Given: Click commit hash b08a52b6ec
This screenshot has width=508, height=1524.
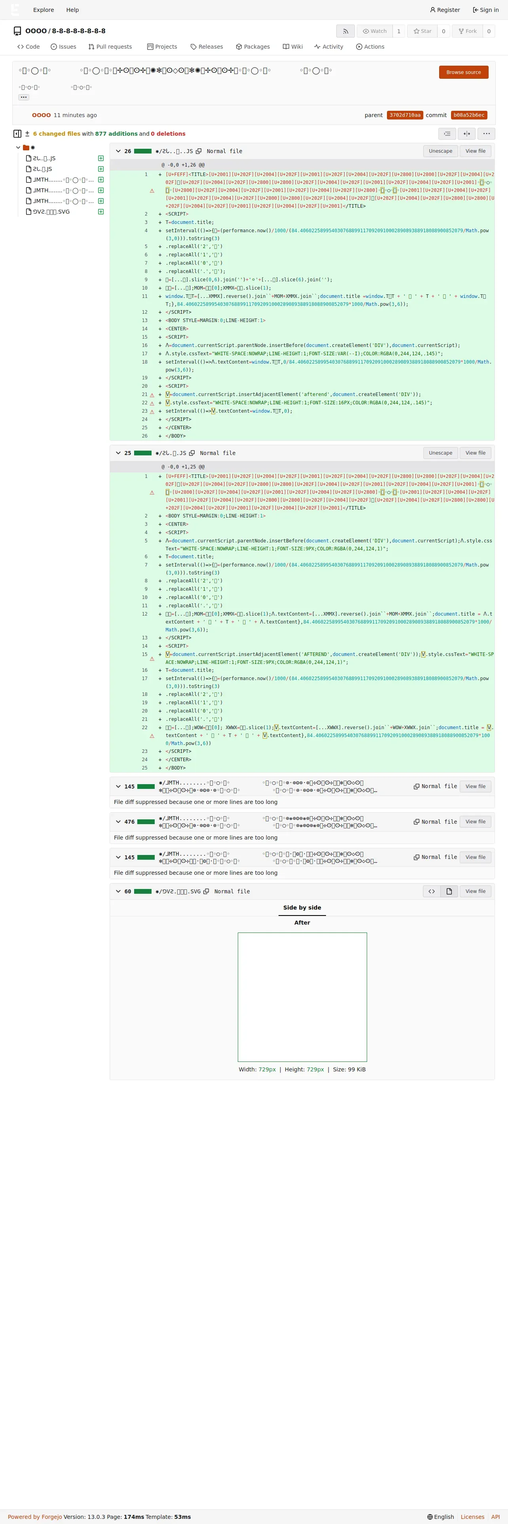Looking at the screenshot, I should coord(469,116).
